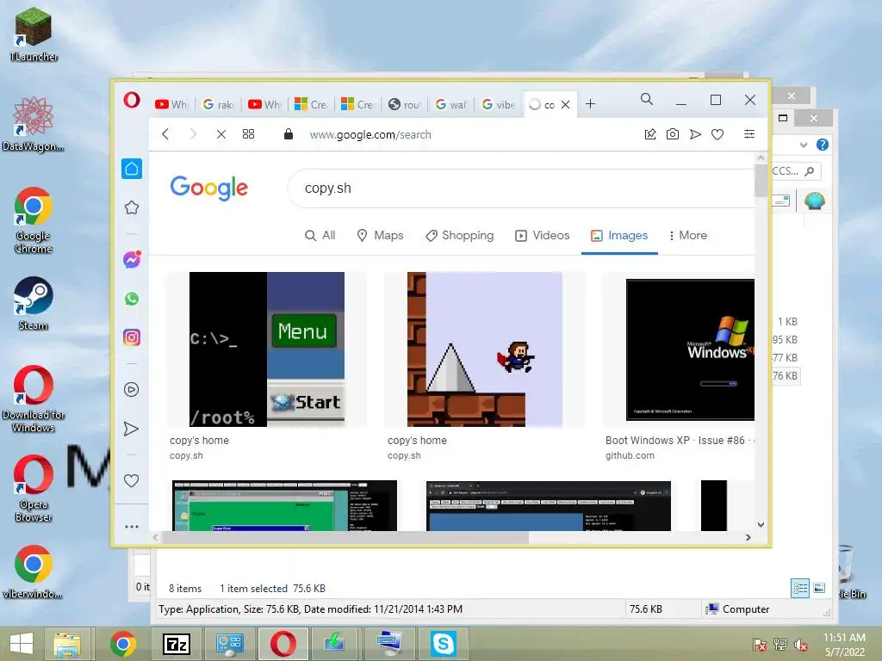Switch to the 'rou' tab

point(405,104)
